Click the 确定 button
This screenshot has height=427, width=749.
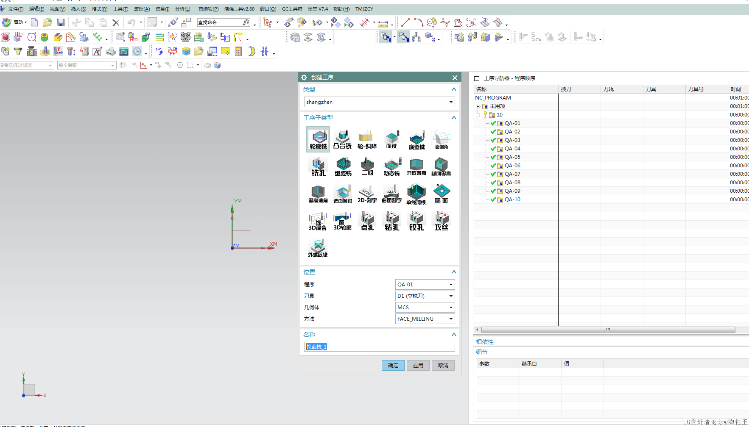[393, 366]
